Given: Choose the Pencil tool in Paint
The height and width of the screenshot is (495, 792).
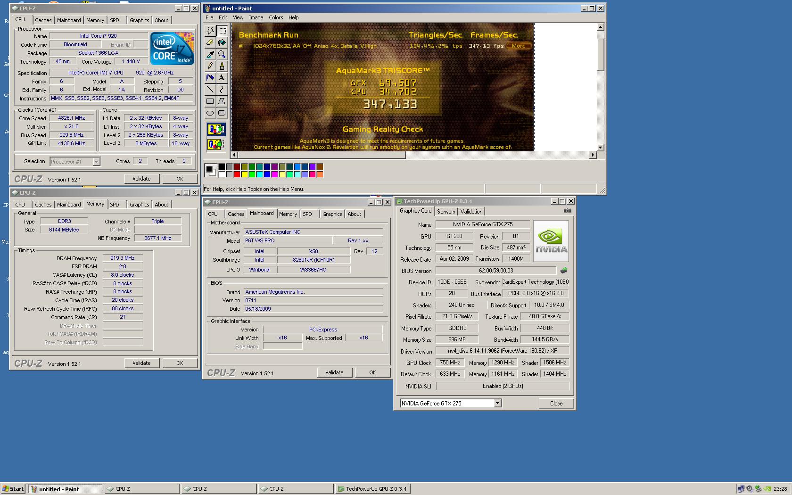Looking at the screenshot, I should (210, 66).
